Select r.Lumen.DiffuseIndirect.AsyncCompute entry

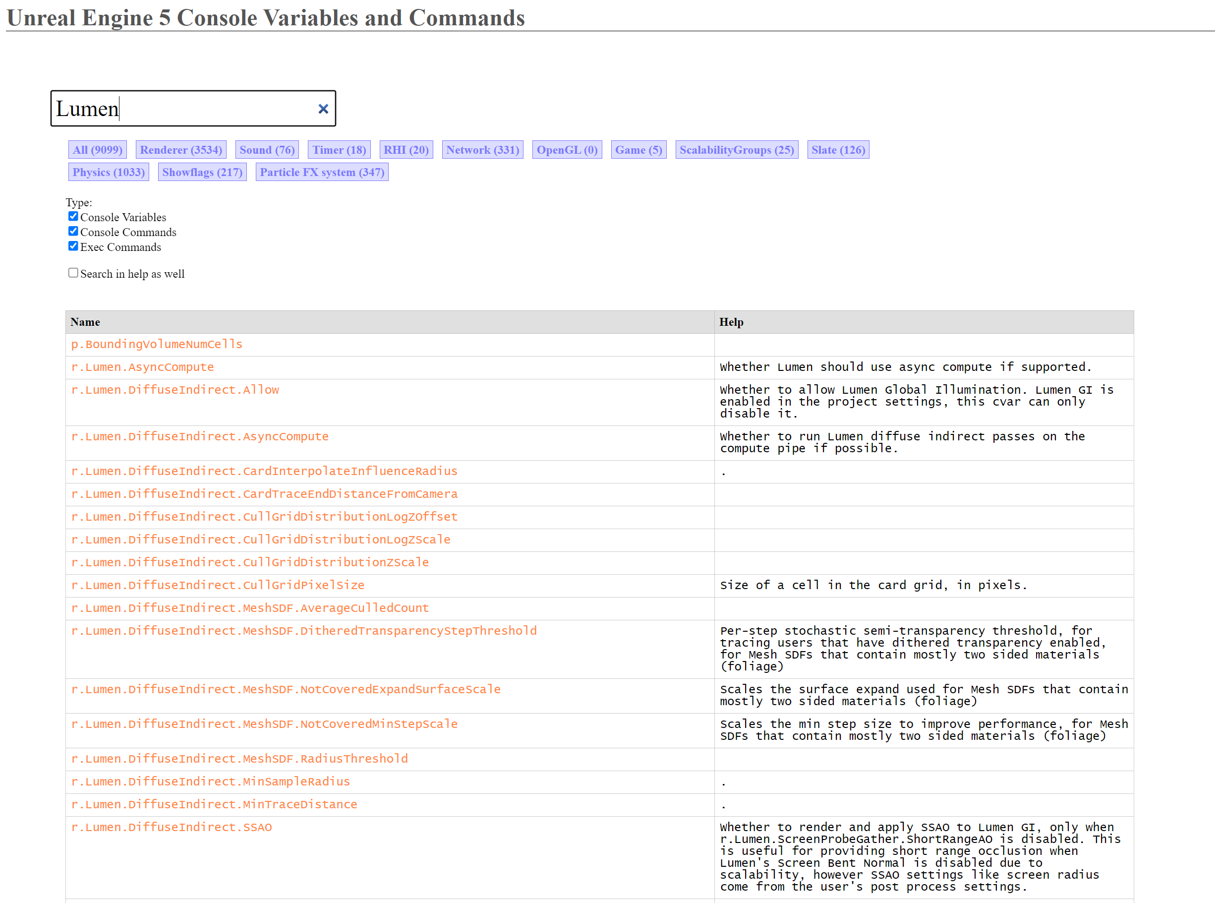point(199,437)
